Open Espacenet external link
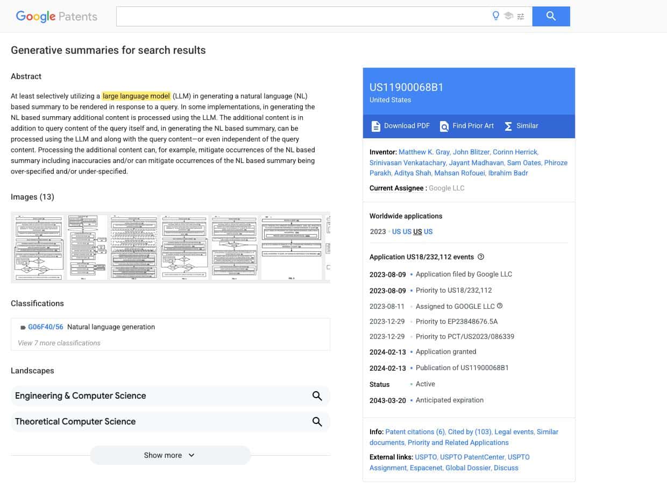The image size is (667, 495). click(x=426, y=468)
